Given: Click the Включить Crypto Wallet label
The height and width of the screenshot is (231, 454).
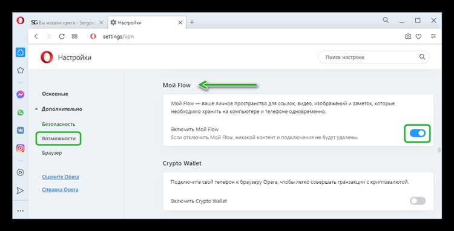Looking at the screenshot, I should 199,201.
